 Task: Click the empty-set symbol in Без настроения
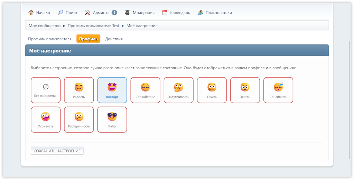pos(46,87)
